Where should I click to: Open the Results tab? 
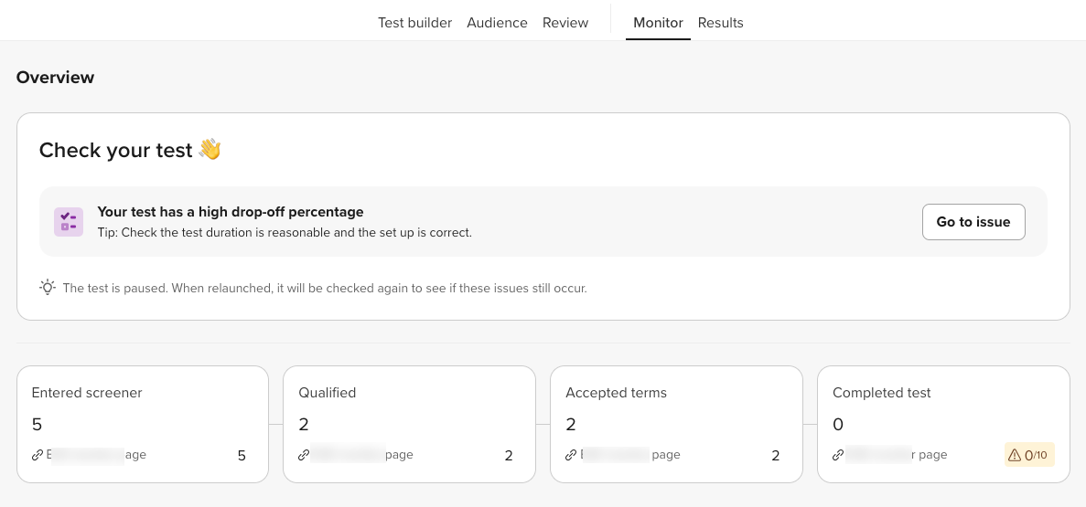tap(720, 23)
